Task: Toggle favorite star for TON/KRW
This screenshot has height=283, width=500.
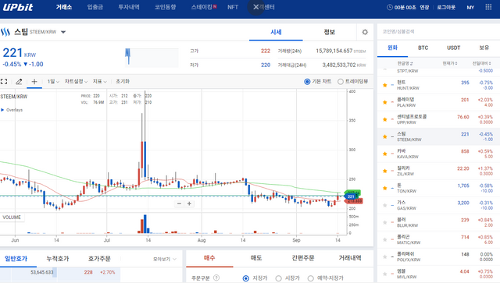Action: tap(385, 188)
